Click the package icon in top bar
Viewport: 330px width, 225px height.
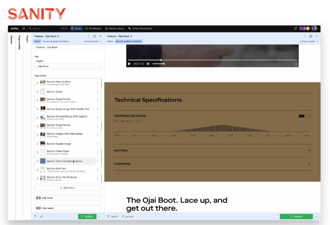[x=295, y=28]
